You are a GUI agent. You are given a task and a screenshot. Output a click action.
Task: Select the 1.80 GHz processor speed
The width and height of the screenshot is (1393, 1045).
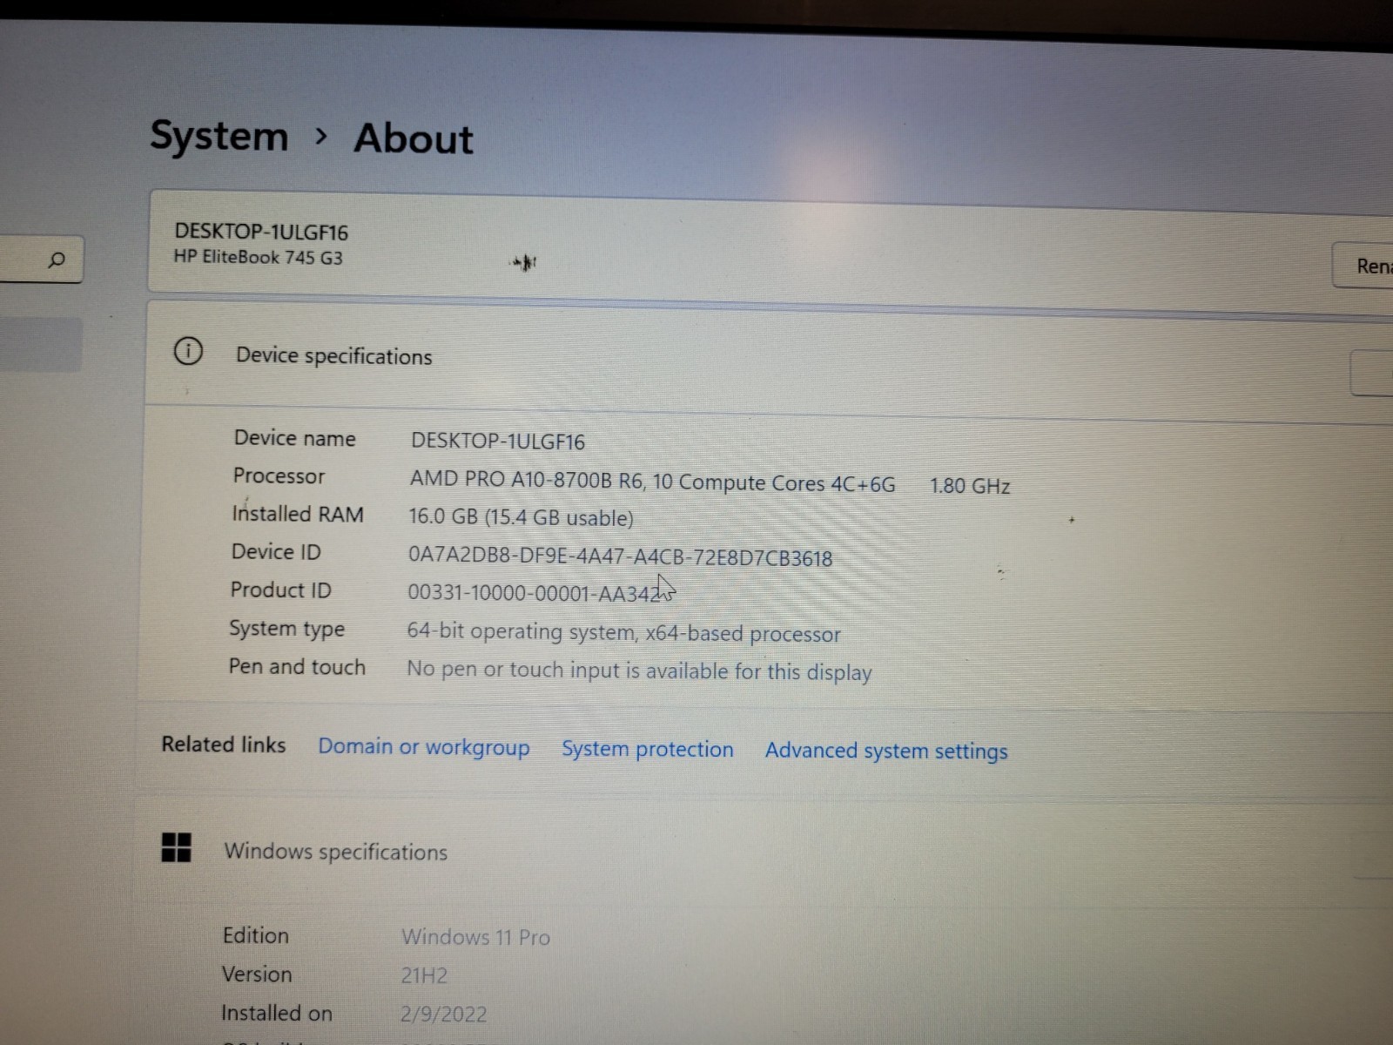(970, 486)
